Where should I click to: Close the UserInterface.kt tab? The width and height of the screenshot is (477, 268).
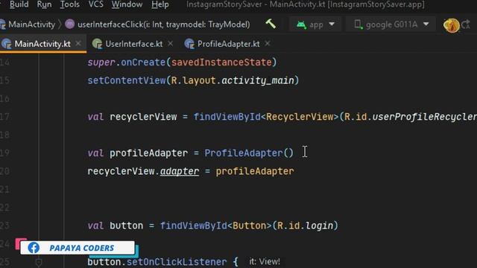[x=171, y=43]
